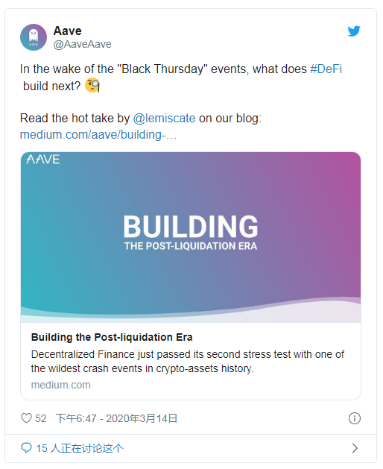This screenshot has width=383, height=469.
Task: Click the 52 likes count
Action: click(41, 418)
